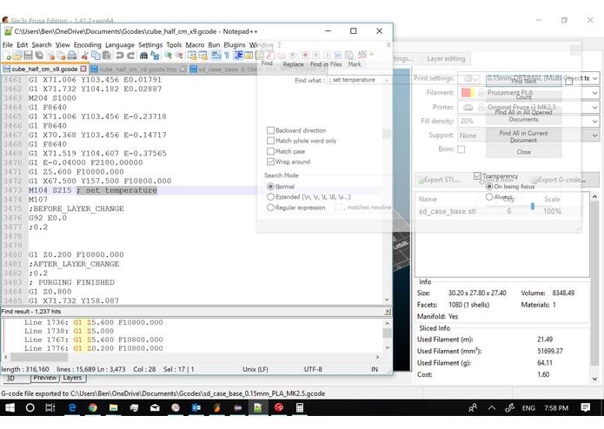Select the On losing focus radio button
Image resolution: width=604 pixels, height=429 pixels.
pos(489,186)
